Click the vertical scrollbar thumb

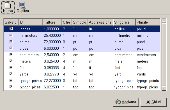tap(164, 54)
